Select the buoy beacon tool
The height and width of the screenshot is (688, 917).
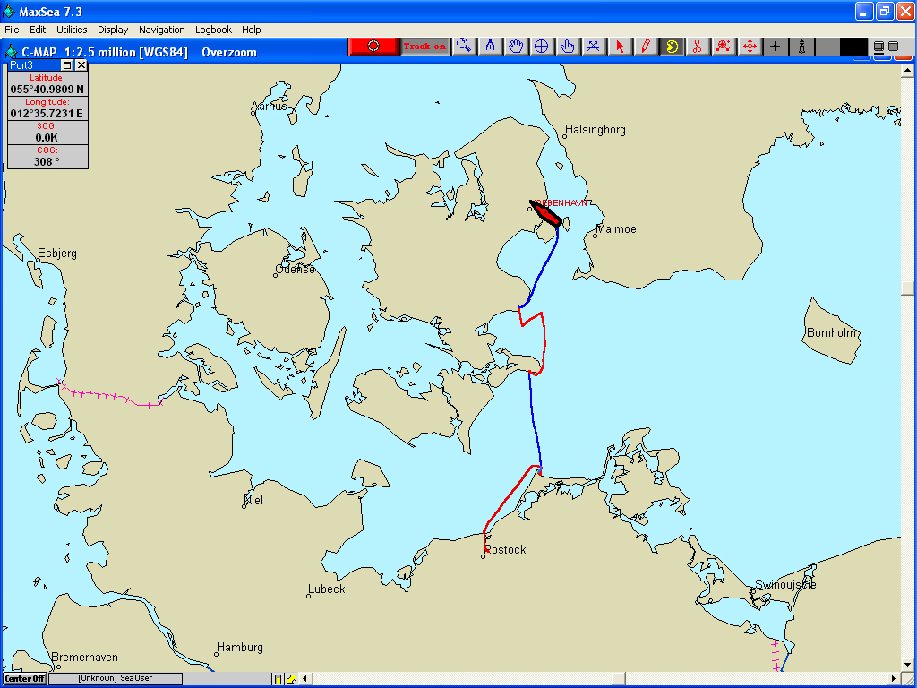pos(801,47)
